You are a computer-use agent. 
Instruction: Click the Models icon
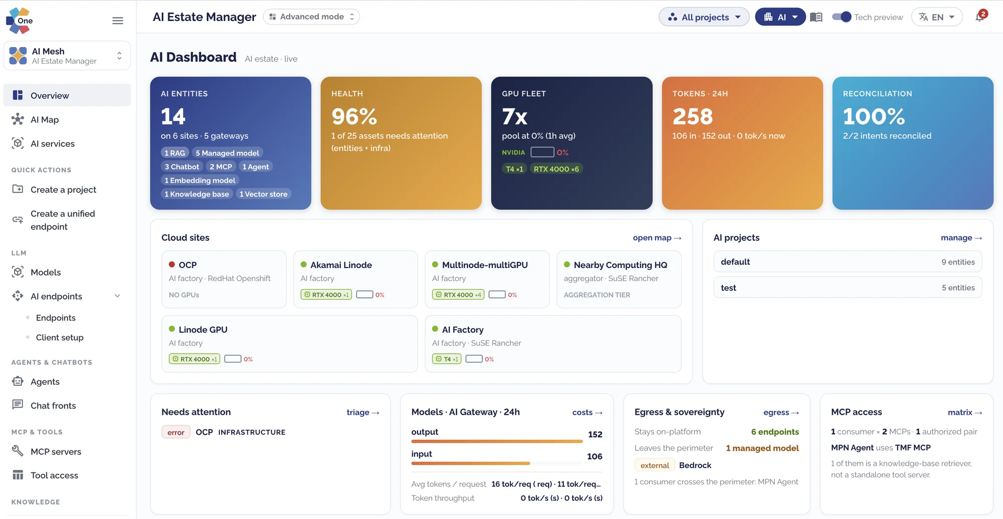point(18,272)
